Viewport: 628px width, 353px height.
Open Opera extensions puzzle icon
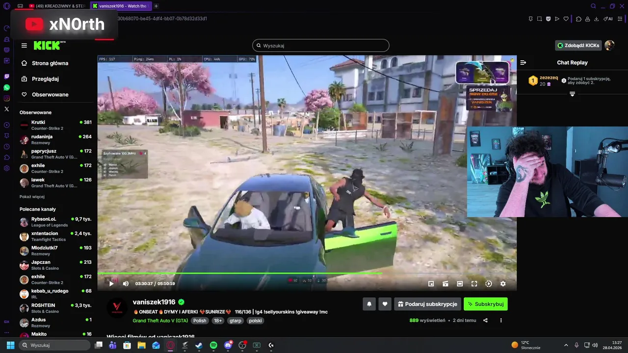pos(578,19)
